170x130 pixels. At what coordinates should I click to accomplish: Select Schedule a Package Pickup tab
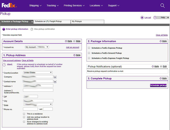pos(17,22)
